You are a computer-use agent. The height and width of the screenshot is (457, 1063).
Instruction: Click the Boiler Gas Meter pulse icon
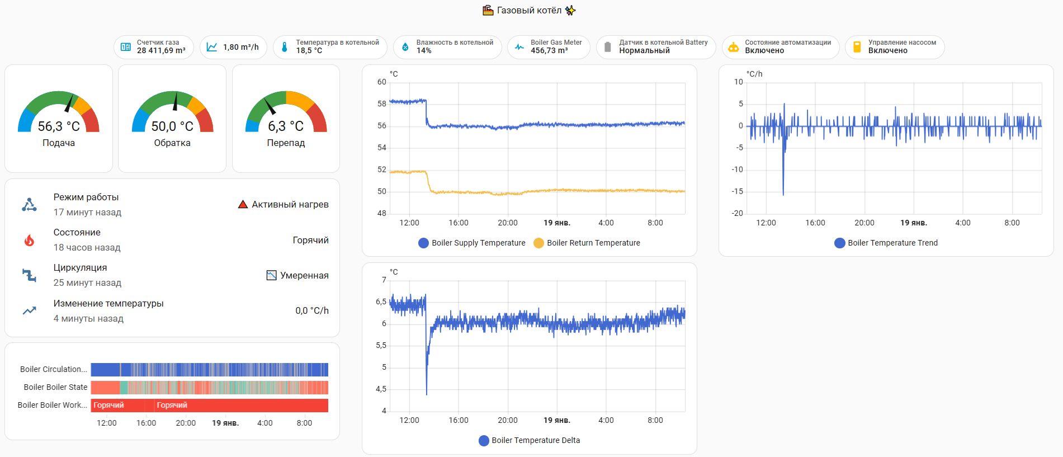point(519,47)
